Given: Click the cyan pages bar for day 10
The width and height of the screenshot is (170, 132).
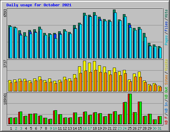Looking at the screenshot, I should pos(56,48).
